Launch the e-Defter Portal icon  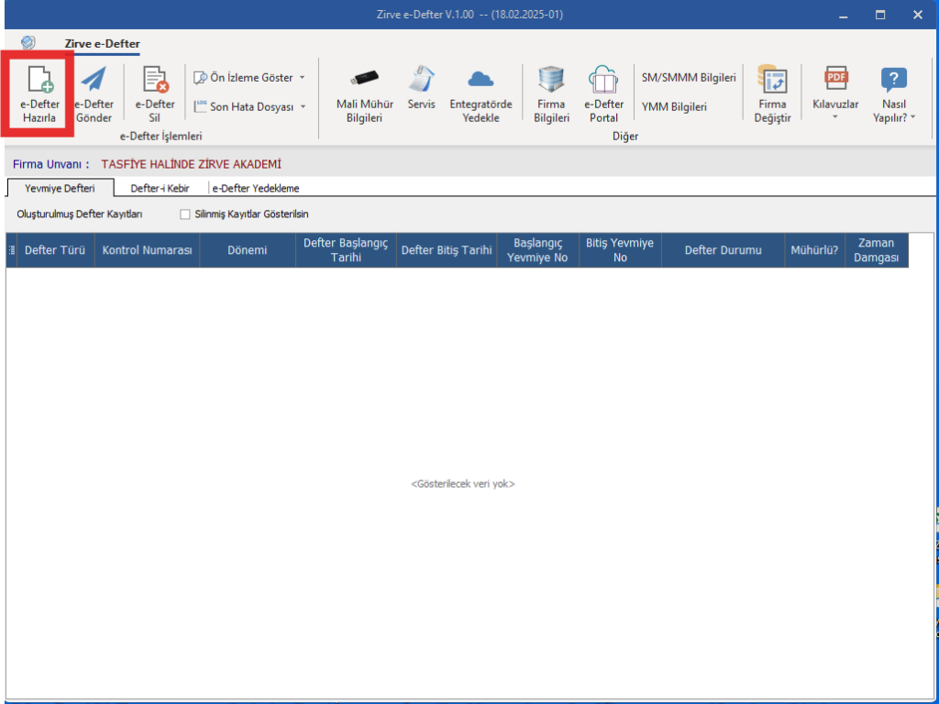[x=603, y=79]
